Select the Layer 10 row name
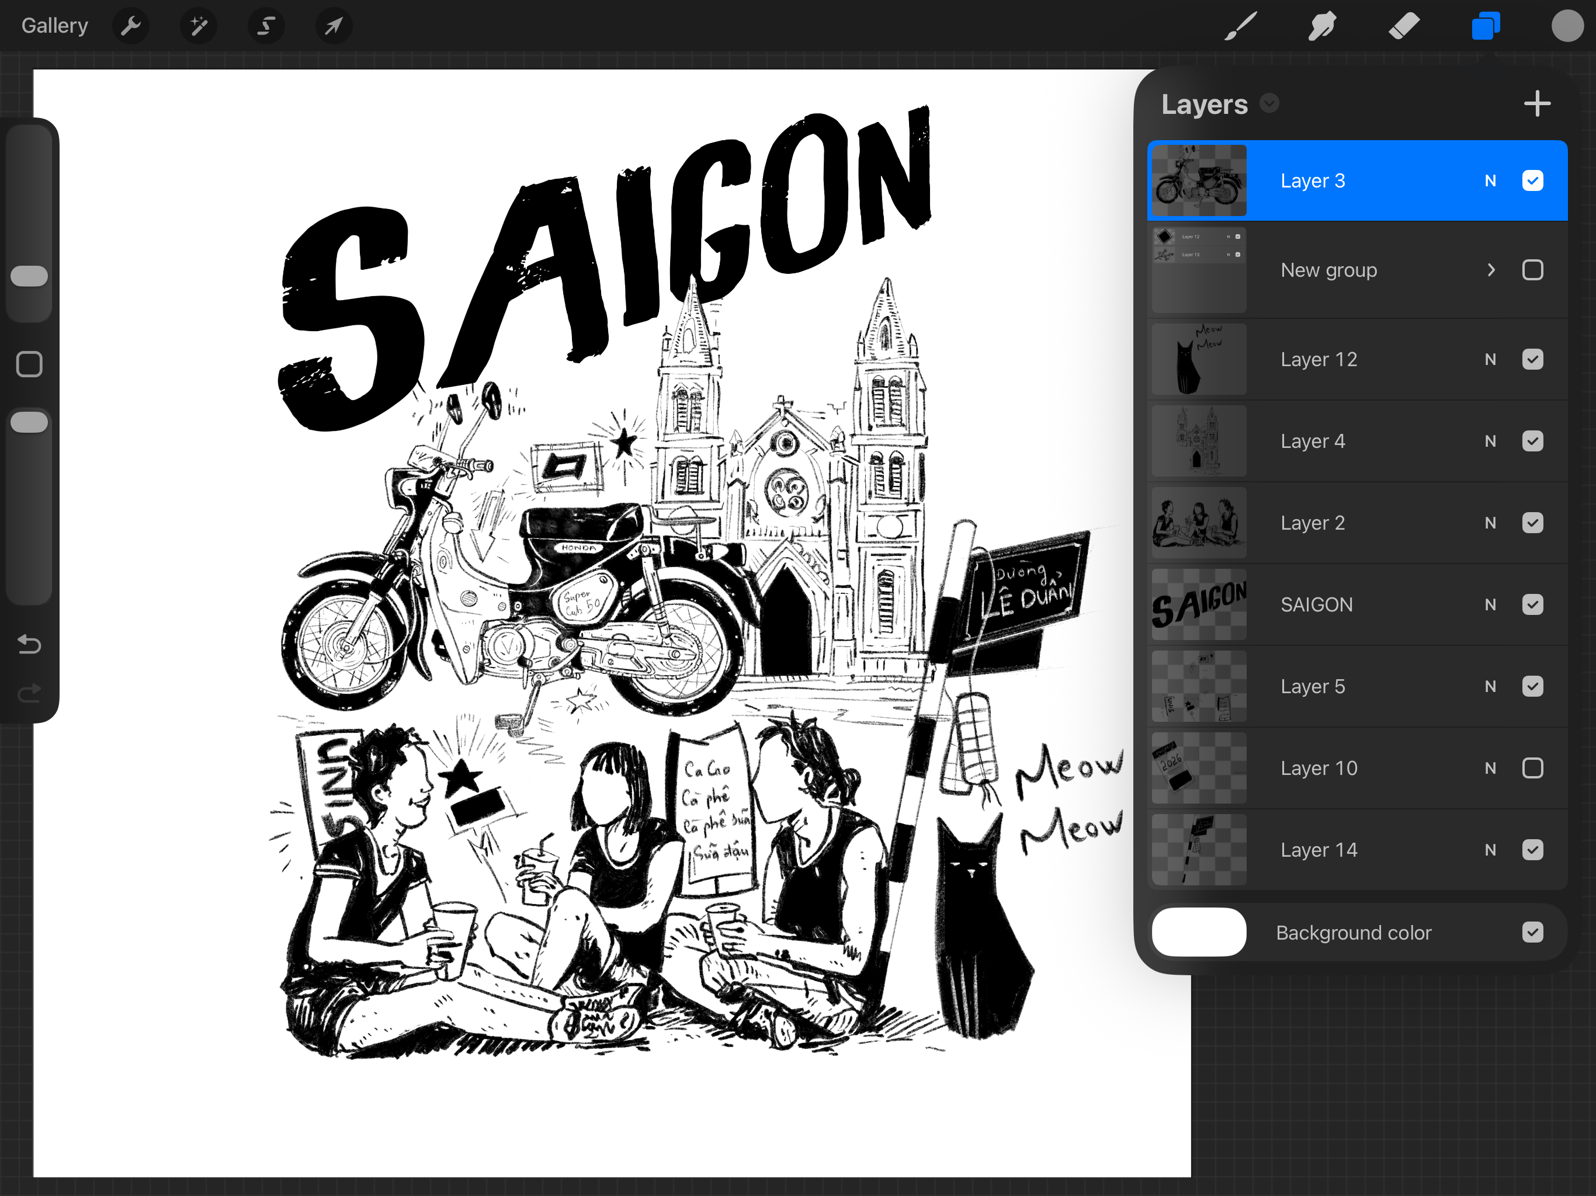The image size is (1596, 1196). tap(1319, 769)
